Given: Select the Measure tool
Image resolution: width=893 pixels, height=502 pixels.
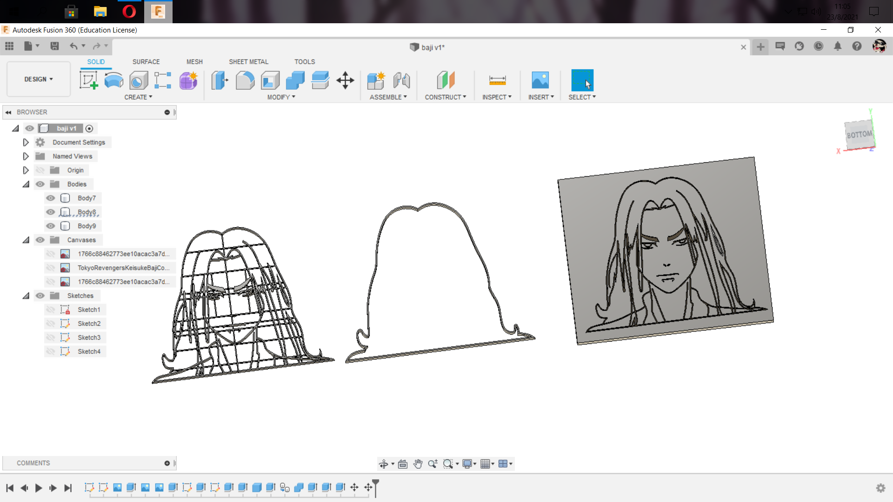Looking at the screenshot, I should click(x=497, y=80).
